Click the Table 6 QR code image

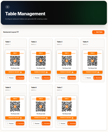(41, 107)
